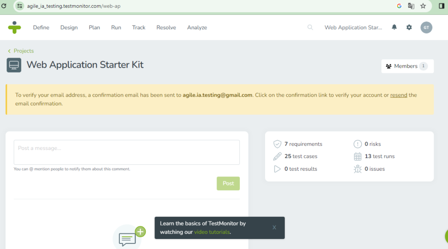This screenshot has height=249, width=448.
Task: Click the Members people icon
Action: [388, 66]
